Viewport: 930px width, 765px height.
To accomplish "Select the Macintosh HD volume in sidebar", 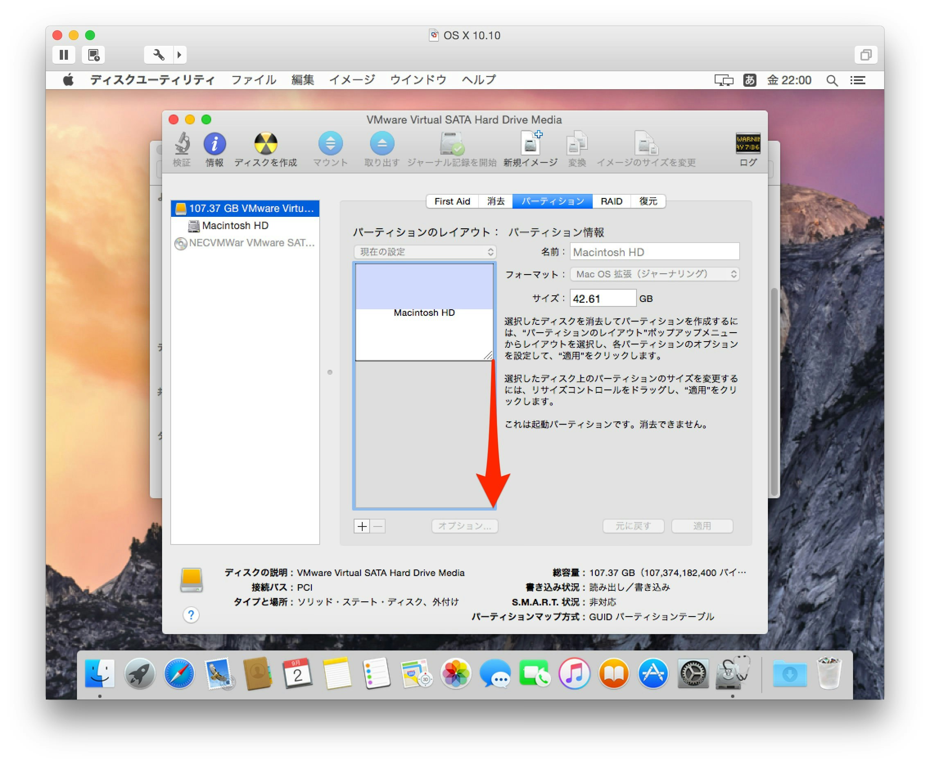I will coord(235,226).
